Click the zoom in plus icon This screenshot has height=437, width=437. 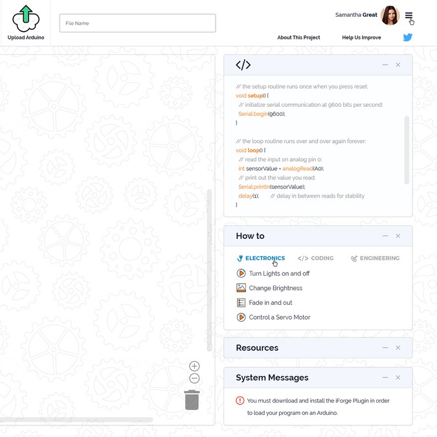[x=194, y=366]
